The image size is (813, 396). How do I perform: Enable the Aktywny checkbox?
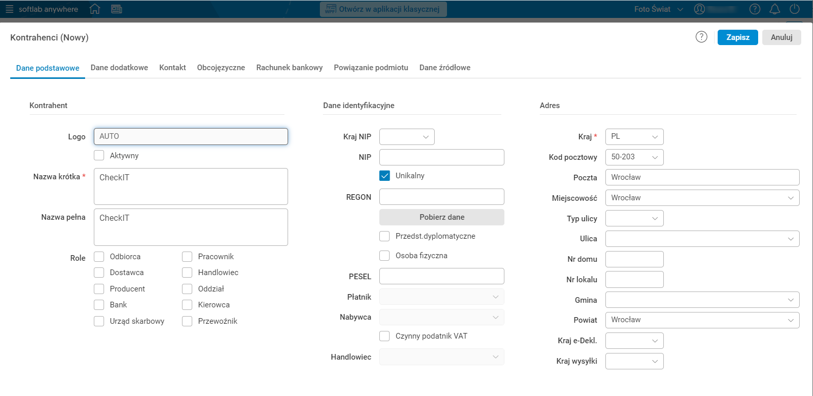point(99,156)
